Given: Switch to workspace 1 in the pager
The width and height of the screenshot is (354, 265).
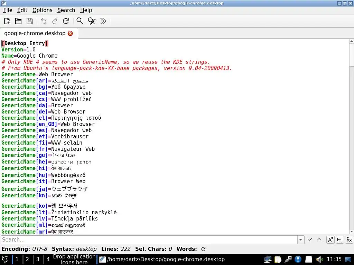Looking at the screenshot, I should point(17,259).
